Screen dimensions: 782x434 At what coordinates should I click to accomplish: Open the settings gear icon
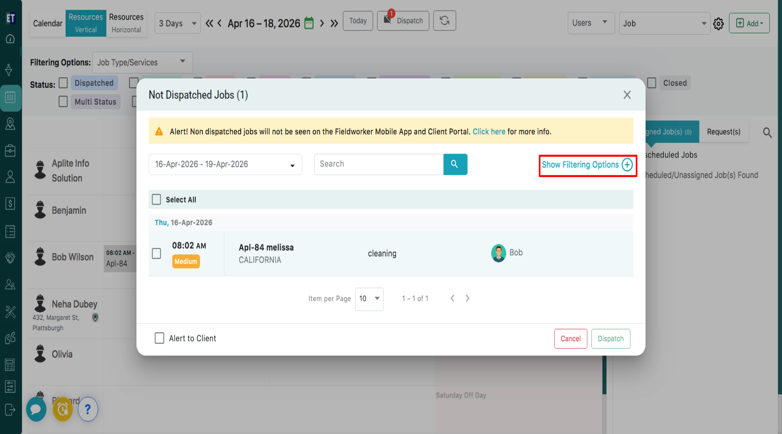click(x=719, y=24)
